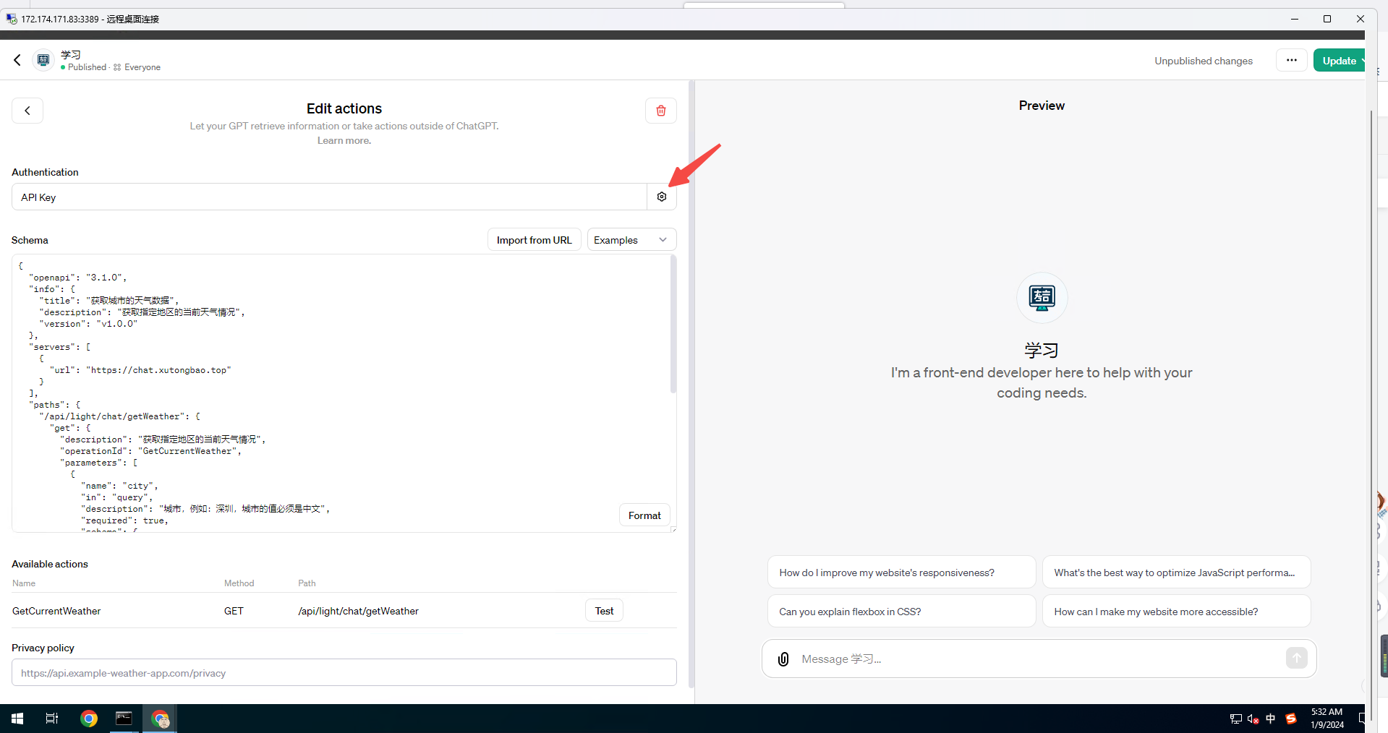Click the authentication settings gear icon
The image size is (1388, 733).
point(661,197)
